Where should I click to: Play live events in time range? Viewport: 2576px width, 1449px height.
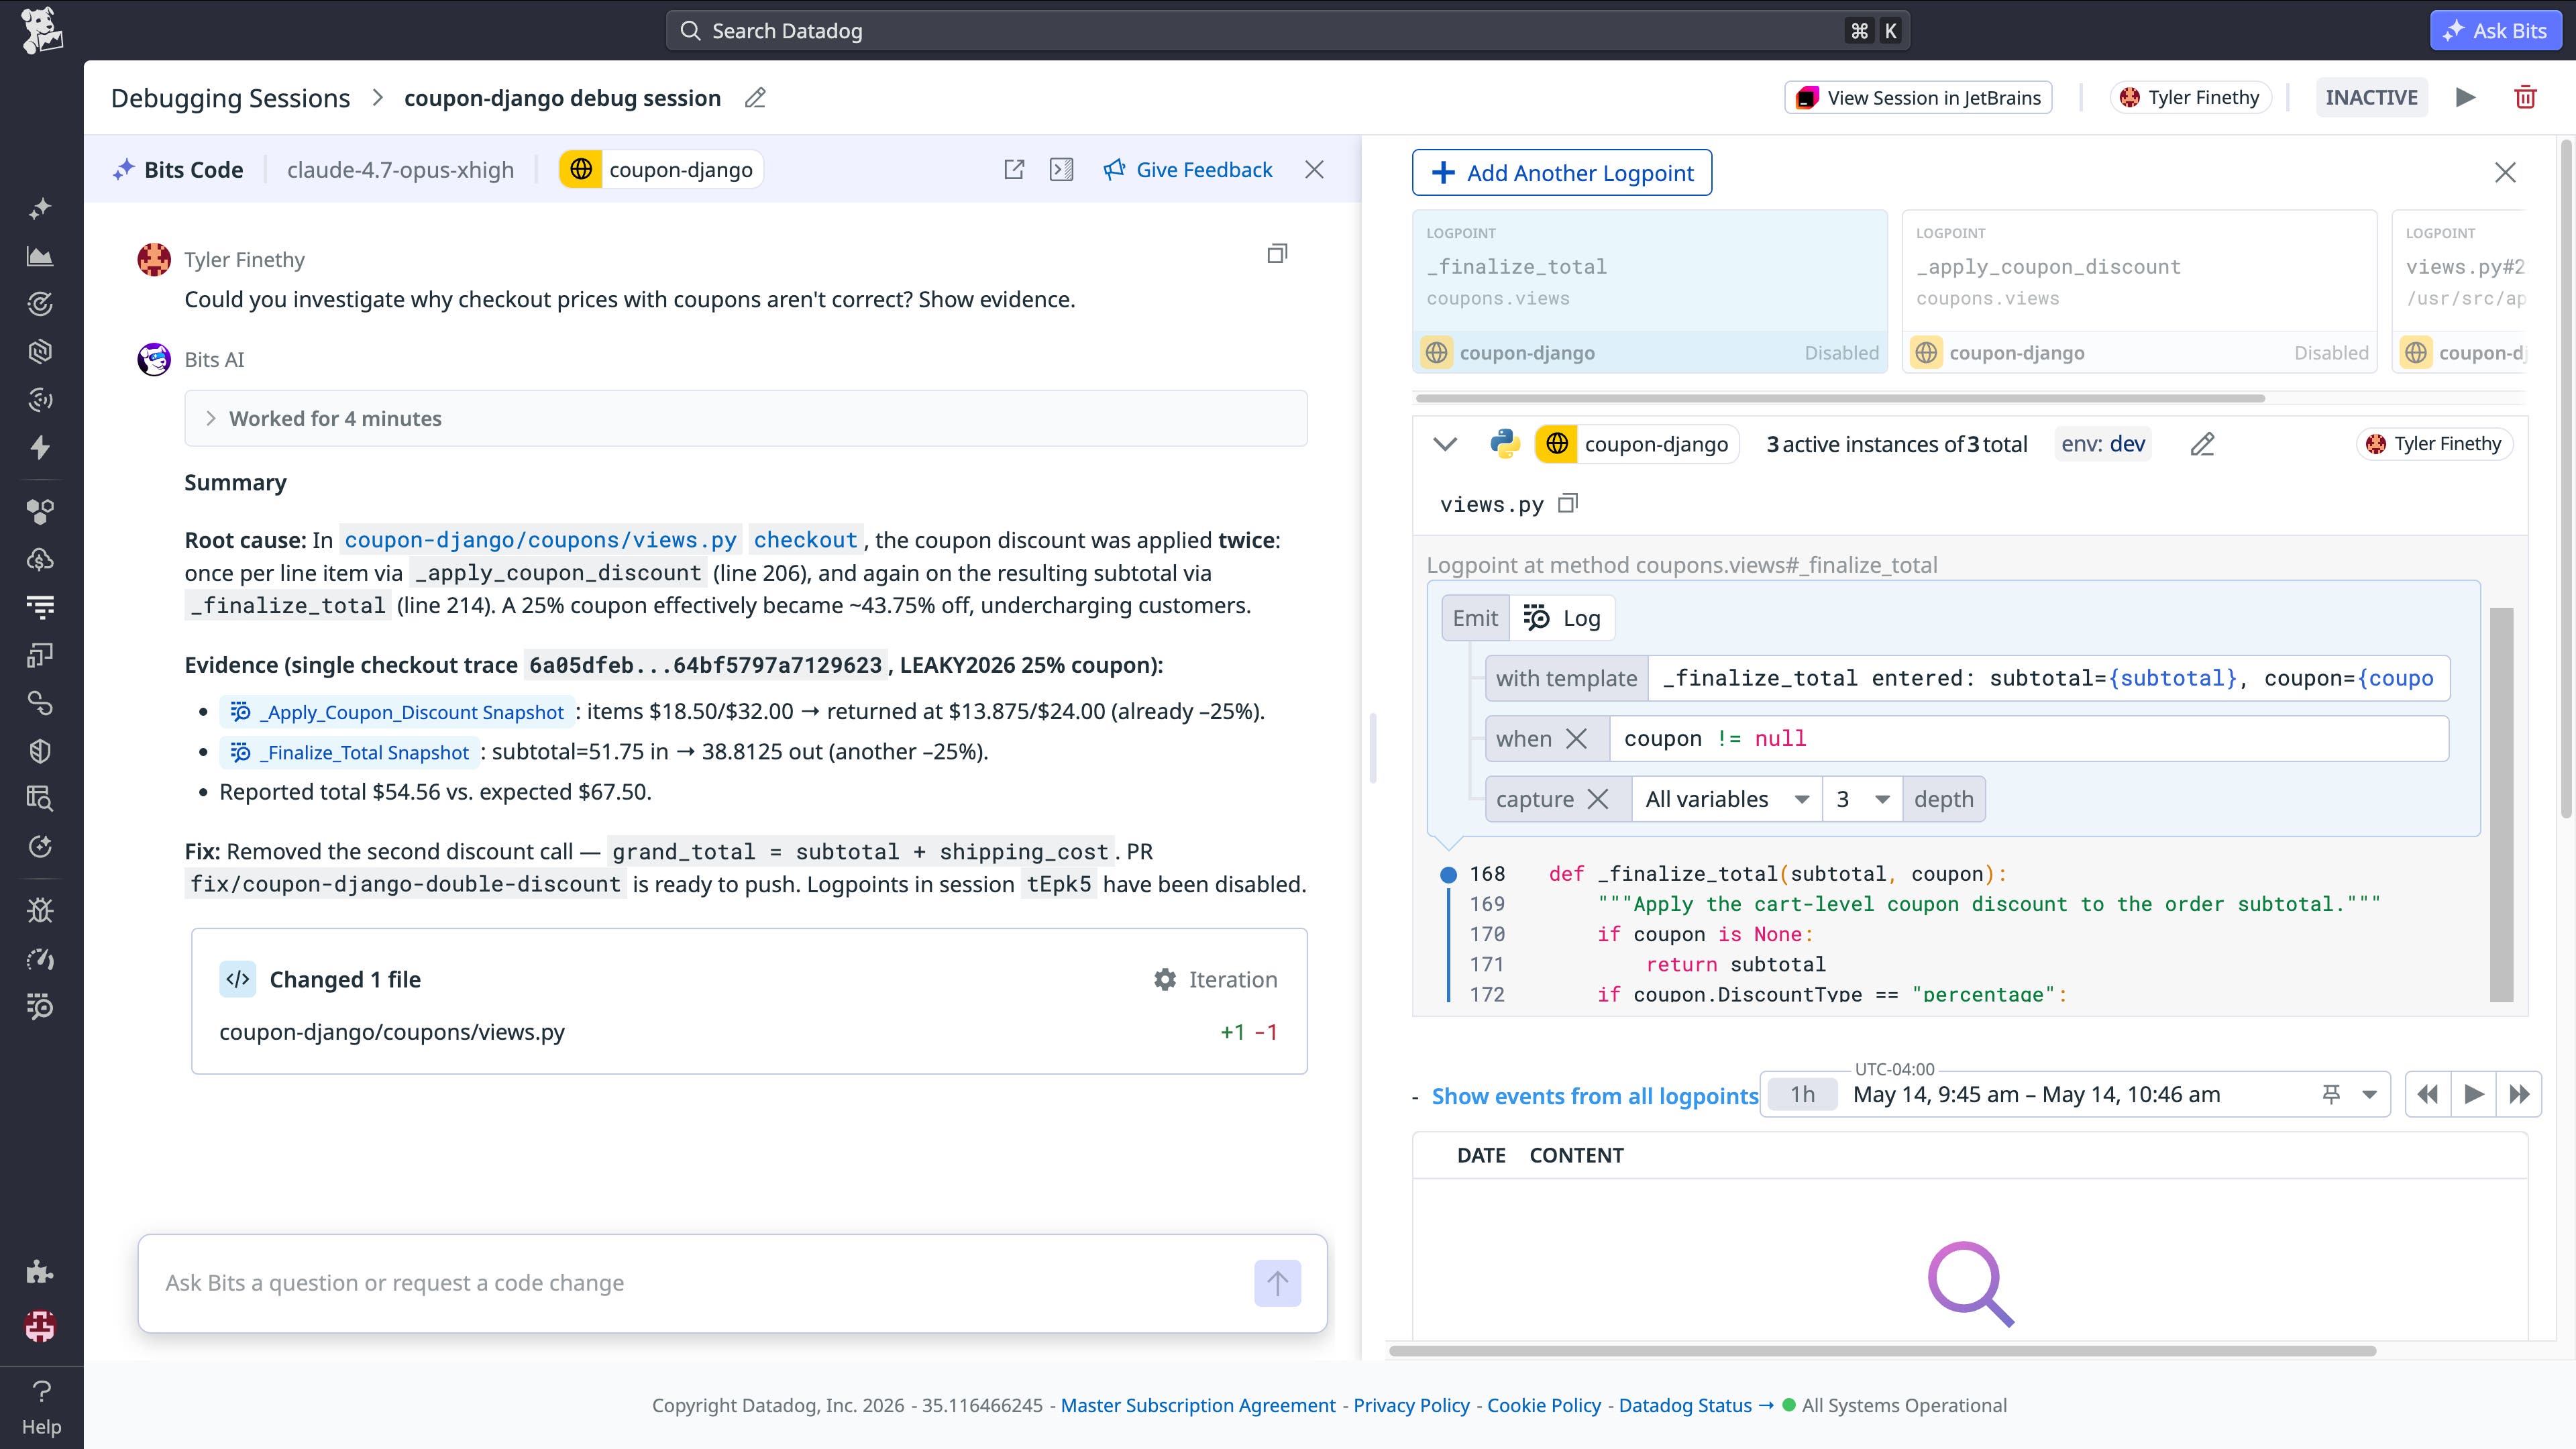coord(2474,1094)
